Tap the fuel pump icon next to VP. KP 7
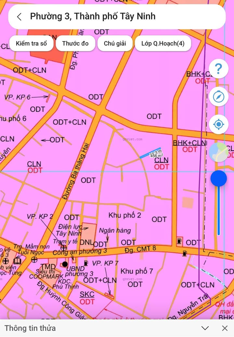Viewport: 234px width, 337px height. 86,263
